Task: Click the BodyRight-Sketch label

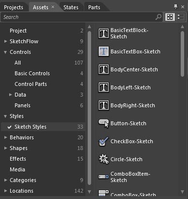Action: point(133,105)
